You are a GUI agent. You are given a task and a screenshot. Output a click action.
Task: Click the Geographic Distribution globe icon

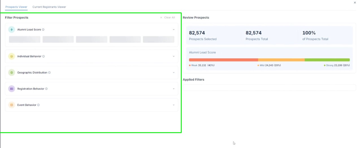(x=12, y=73)
